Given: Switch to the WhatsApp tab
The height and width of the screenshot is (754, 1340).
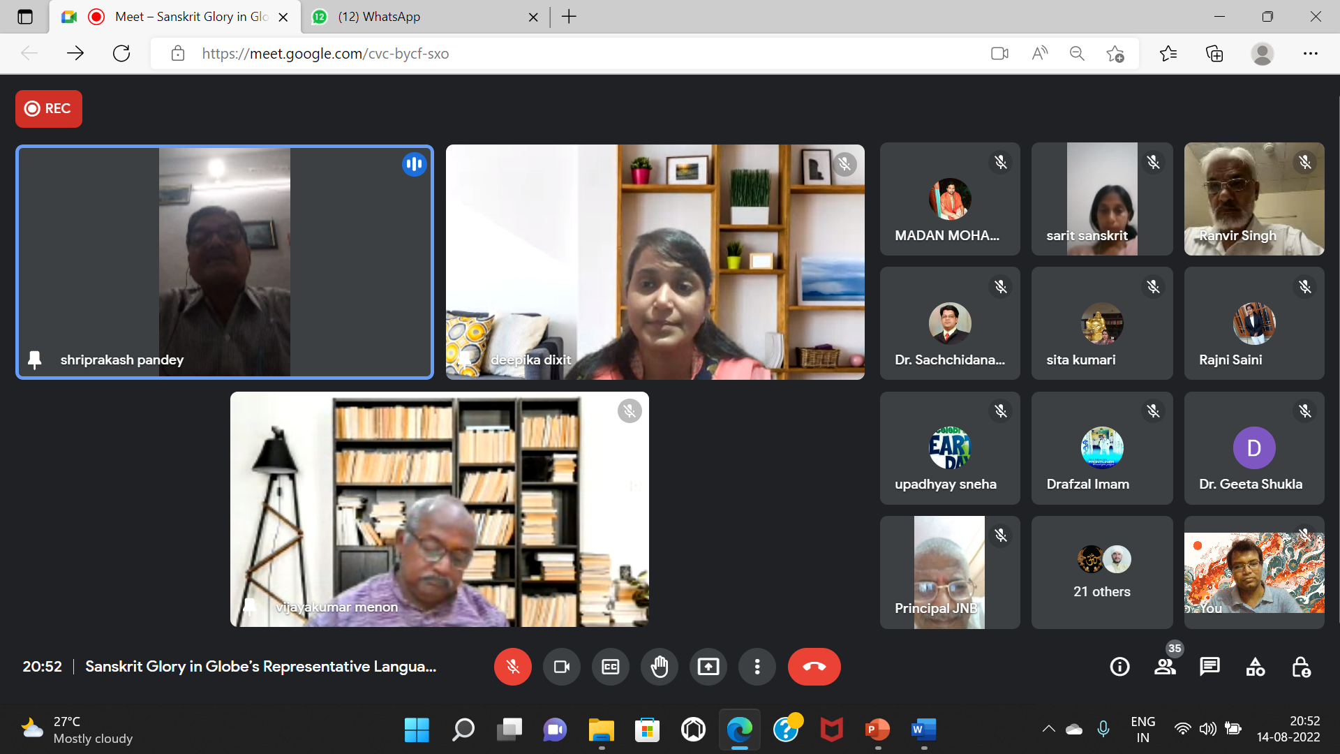Looking at the screenshot, I should [x=379, y=17].
